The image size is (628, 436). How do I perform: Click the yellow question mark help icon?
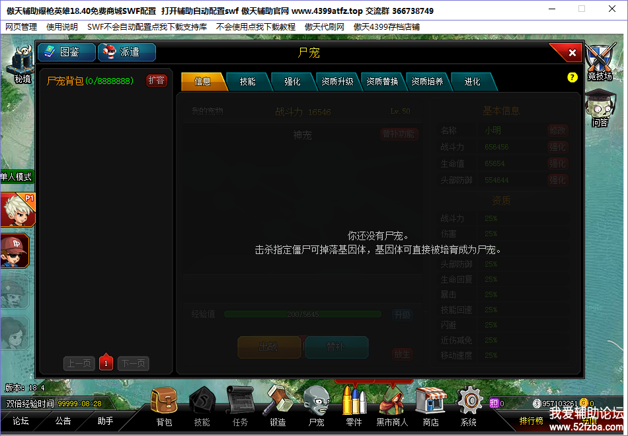coord(572,77)
